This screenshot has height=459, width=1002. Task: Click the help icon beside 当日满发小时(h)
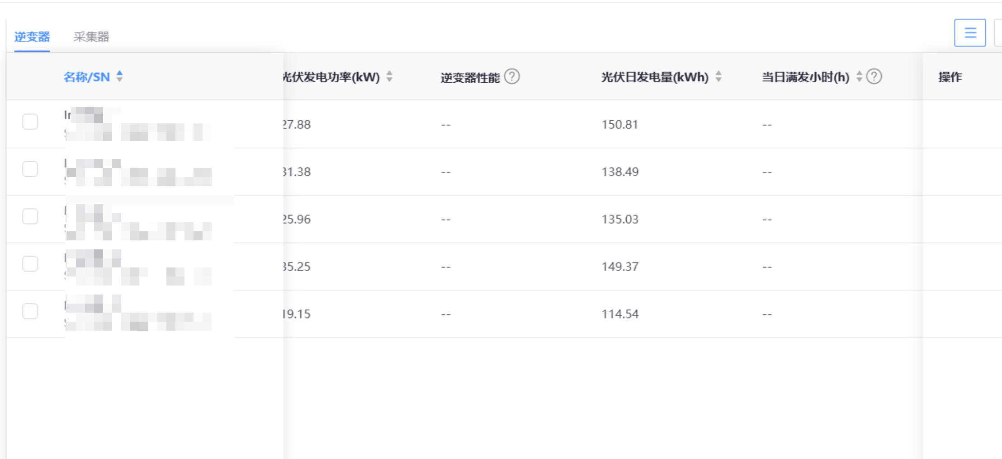pos(874,76)
